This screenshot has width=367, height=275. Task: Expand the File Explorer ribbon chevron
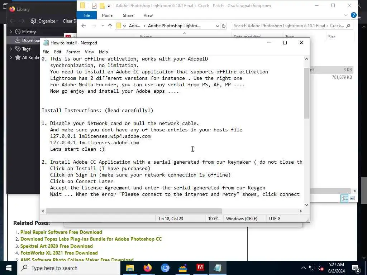click(346, 15)
